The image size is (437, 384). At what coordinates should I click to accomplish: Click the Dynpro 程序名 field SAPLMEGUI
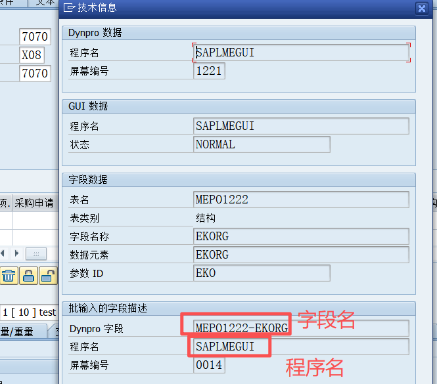click(301, 53)
